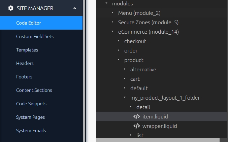Image resolution: width=228 pixels, height=142 pixels.
Task: Select the checkout folder
Action: tap(135, 41)
